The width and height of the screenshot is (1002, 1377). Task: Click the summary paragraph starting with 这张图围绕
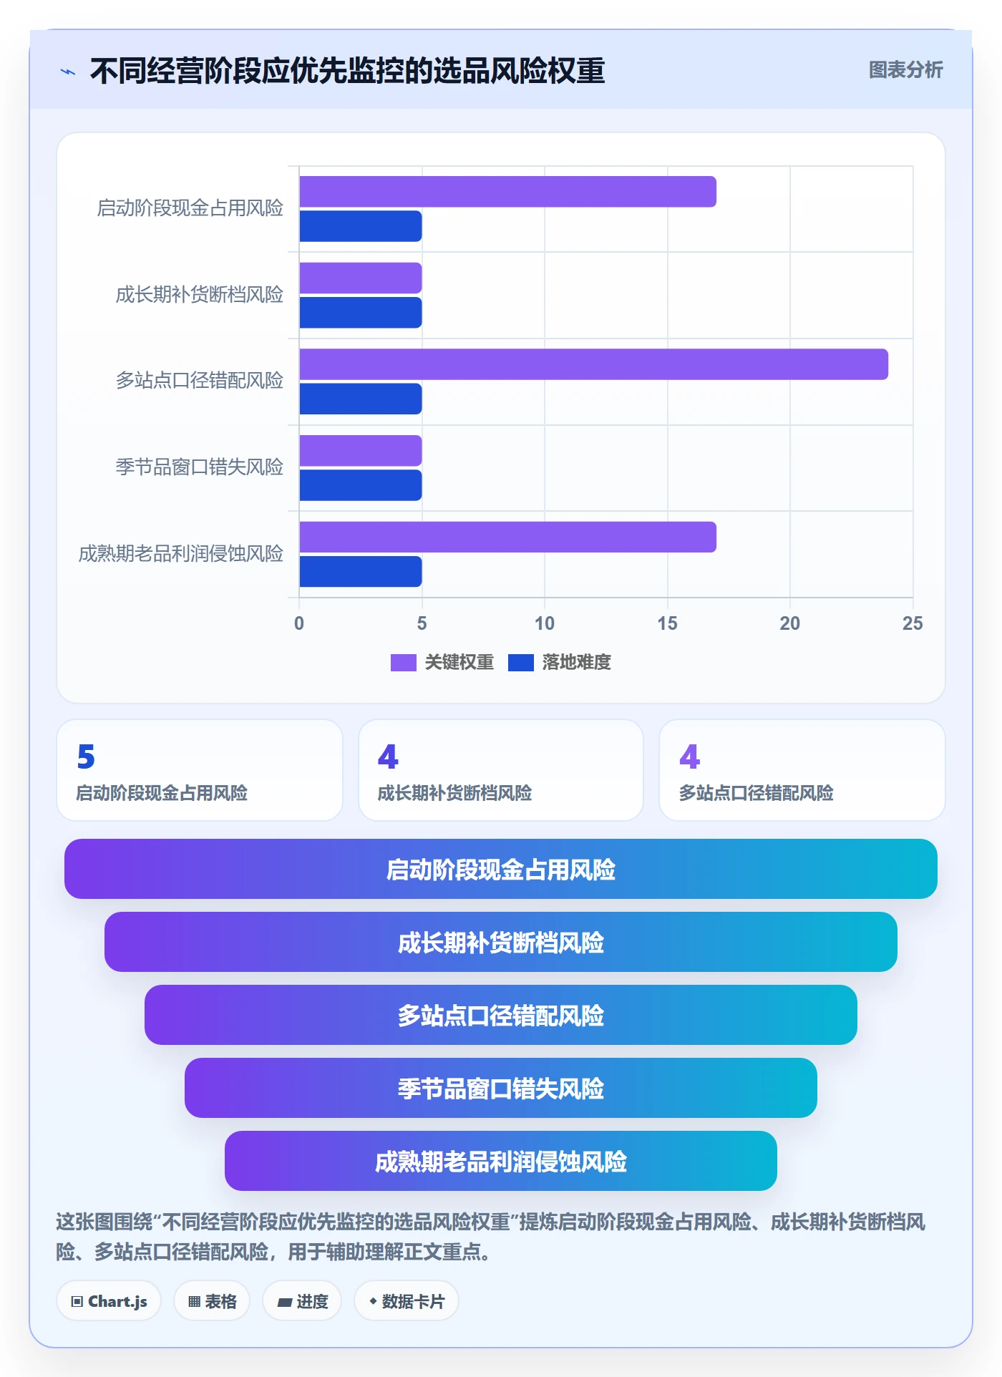pyautogui.click(x=491, y=1237)
